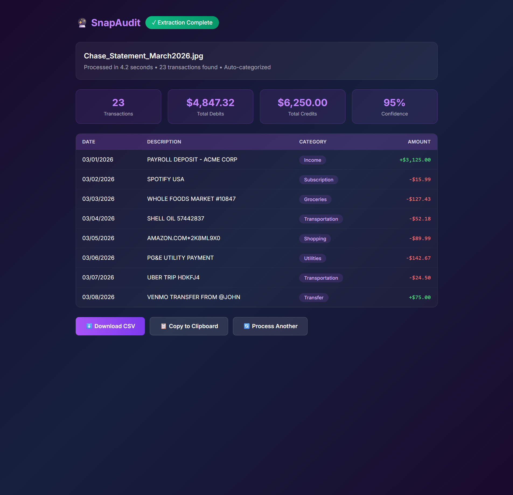The image size is (513, 495).
Task: Click the Extraction Complete status badge
Action: pos(182,23)
